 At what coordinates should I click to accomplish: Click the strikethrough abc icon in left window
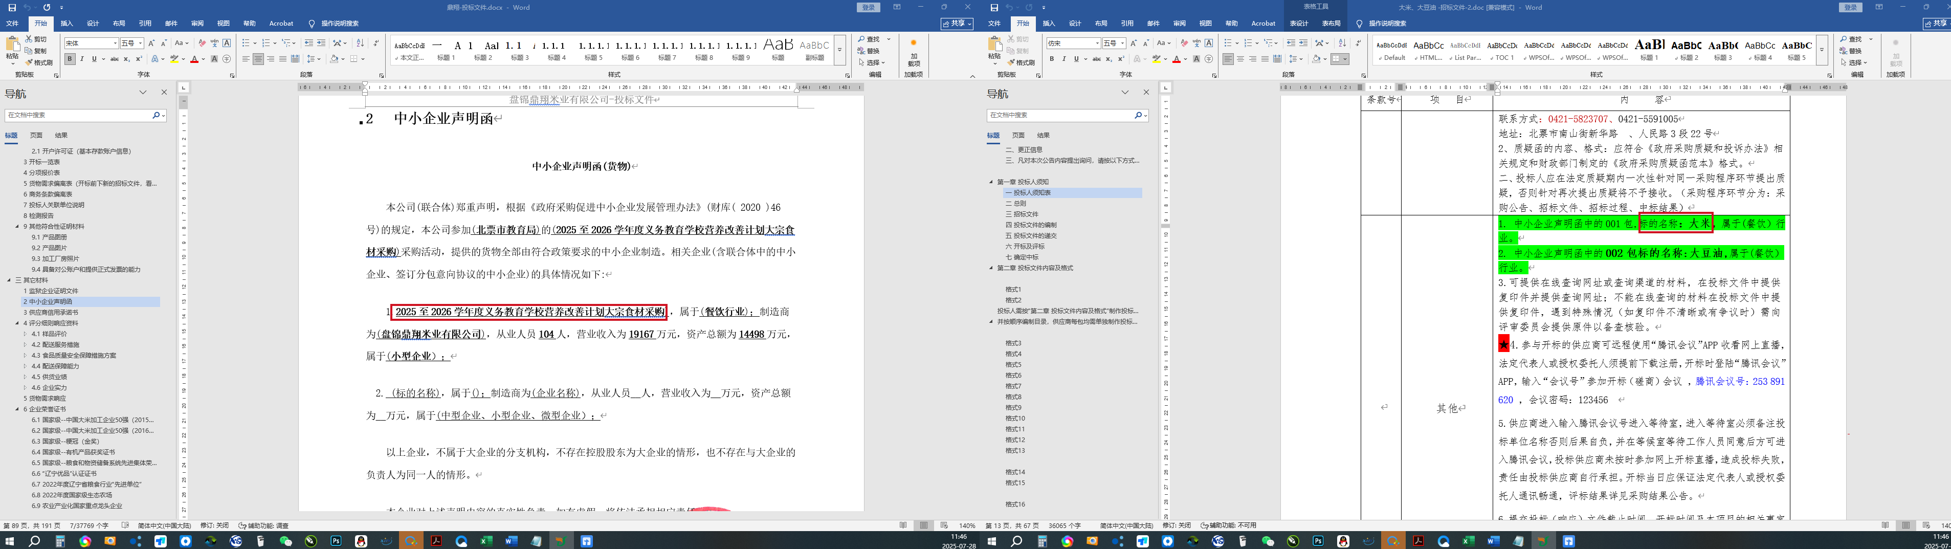(x=115, y=59)
